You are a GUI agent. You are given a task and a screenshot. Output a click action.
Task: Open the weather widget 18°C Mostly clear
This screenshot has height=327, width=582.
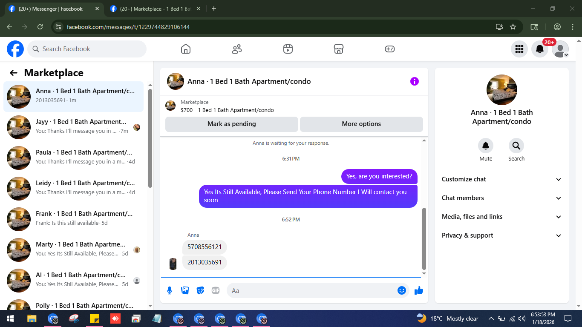click(447, 318)
